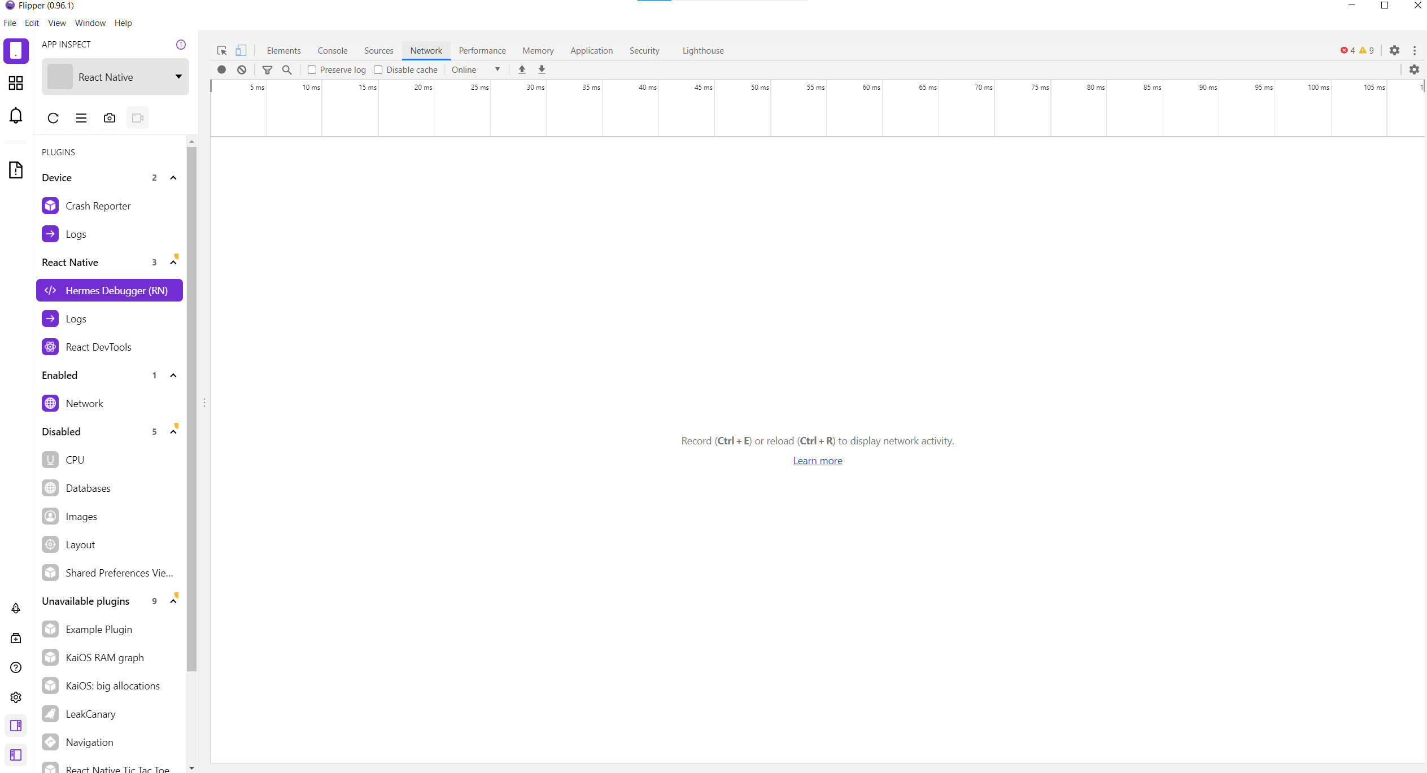Viewport: 1427px width, 773px height.
Task: Reload the device list with the refresh icon
Action: (53, 117)
